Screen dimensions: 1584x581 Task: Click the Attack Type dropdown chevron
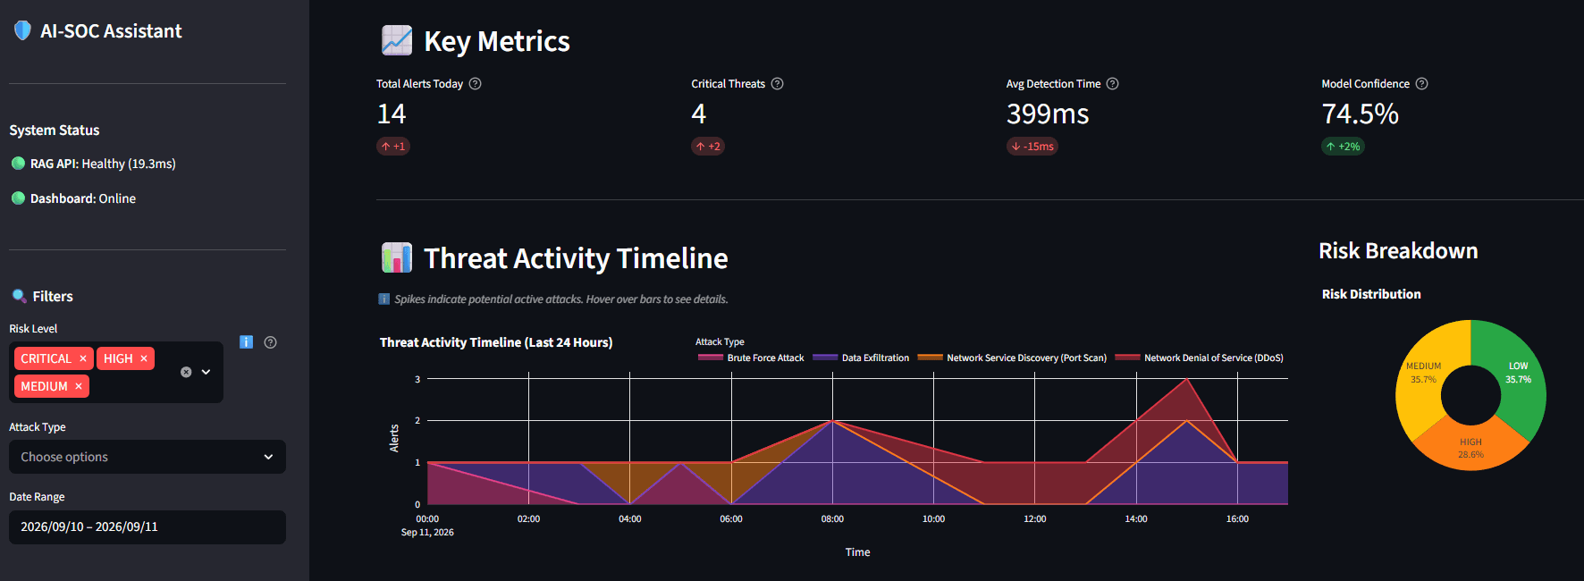(x=268, y=457)
